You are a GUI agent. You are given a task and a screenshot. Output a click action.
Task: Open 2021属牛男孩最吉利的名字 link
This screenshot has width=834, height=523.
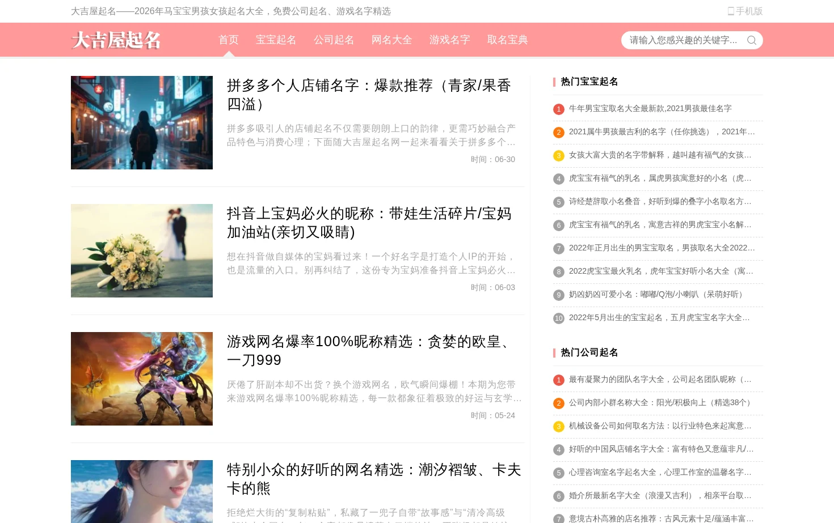(662, 131)
